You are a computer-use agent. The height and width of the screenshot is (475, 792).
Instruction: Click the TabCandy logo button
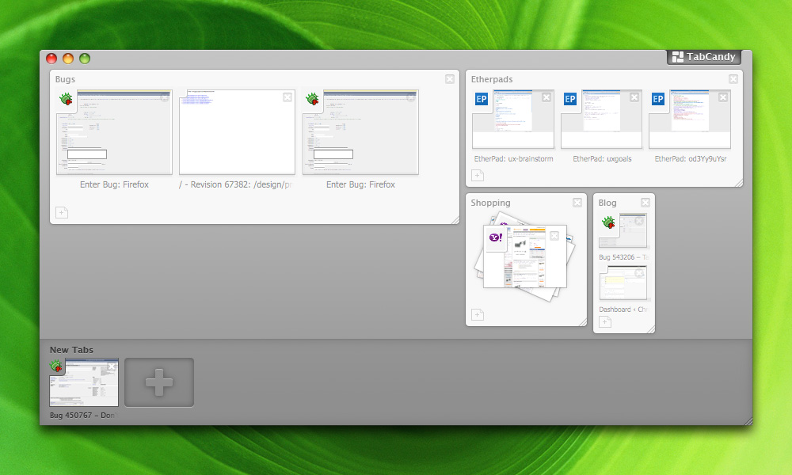704,57
